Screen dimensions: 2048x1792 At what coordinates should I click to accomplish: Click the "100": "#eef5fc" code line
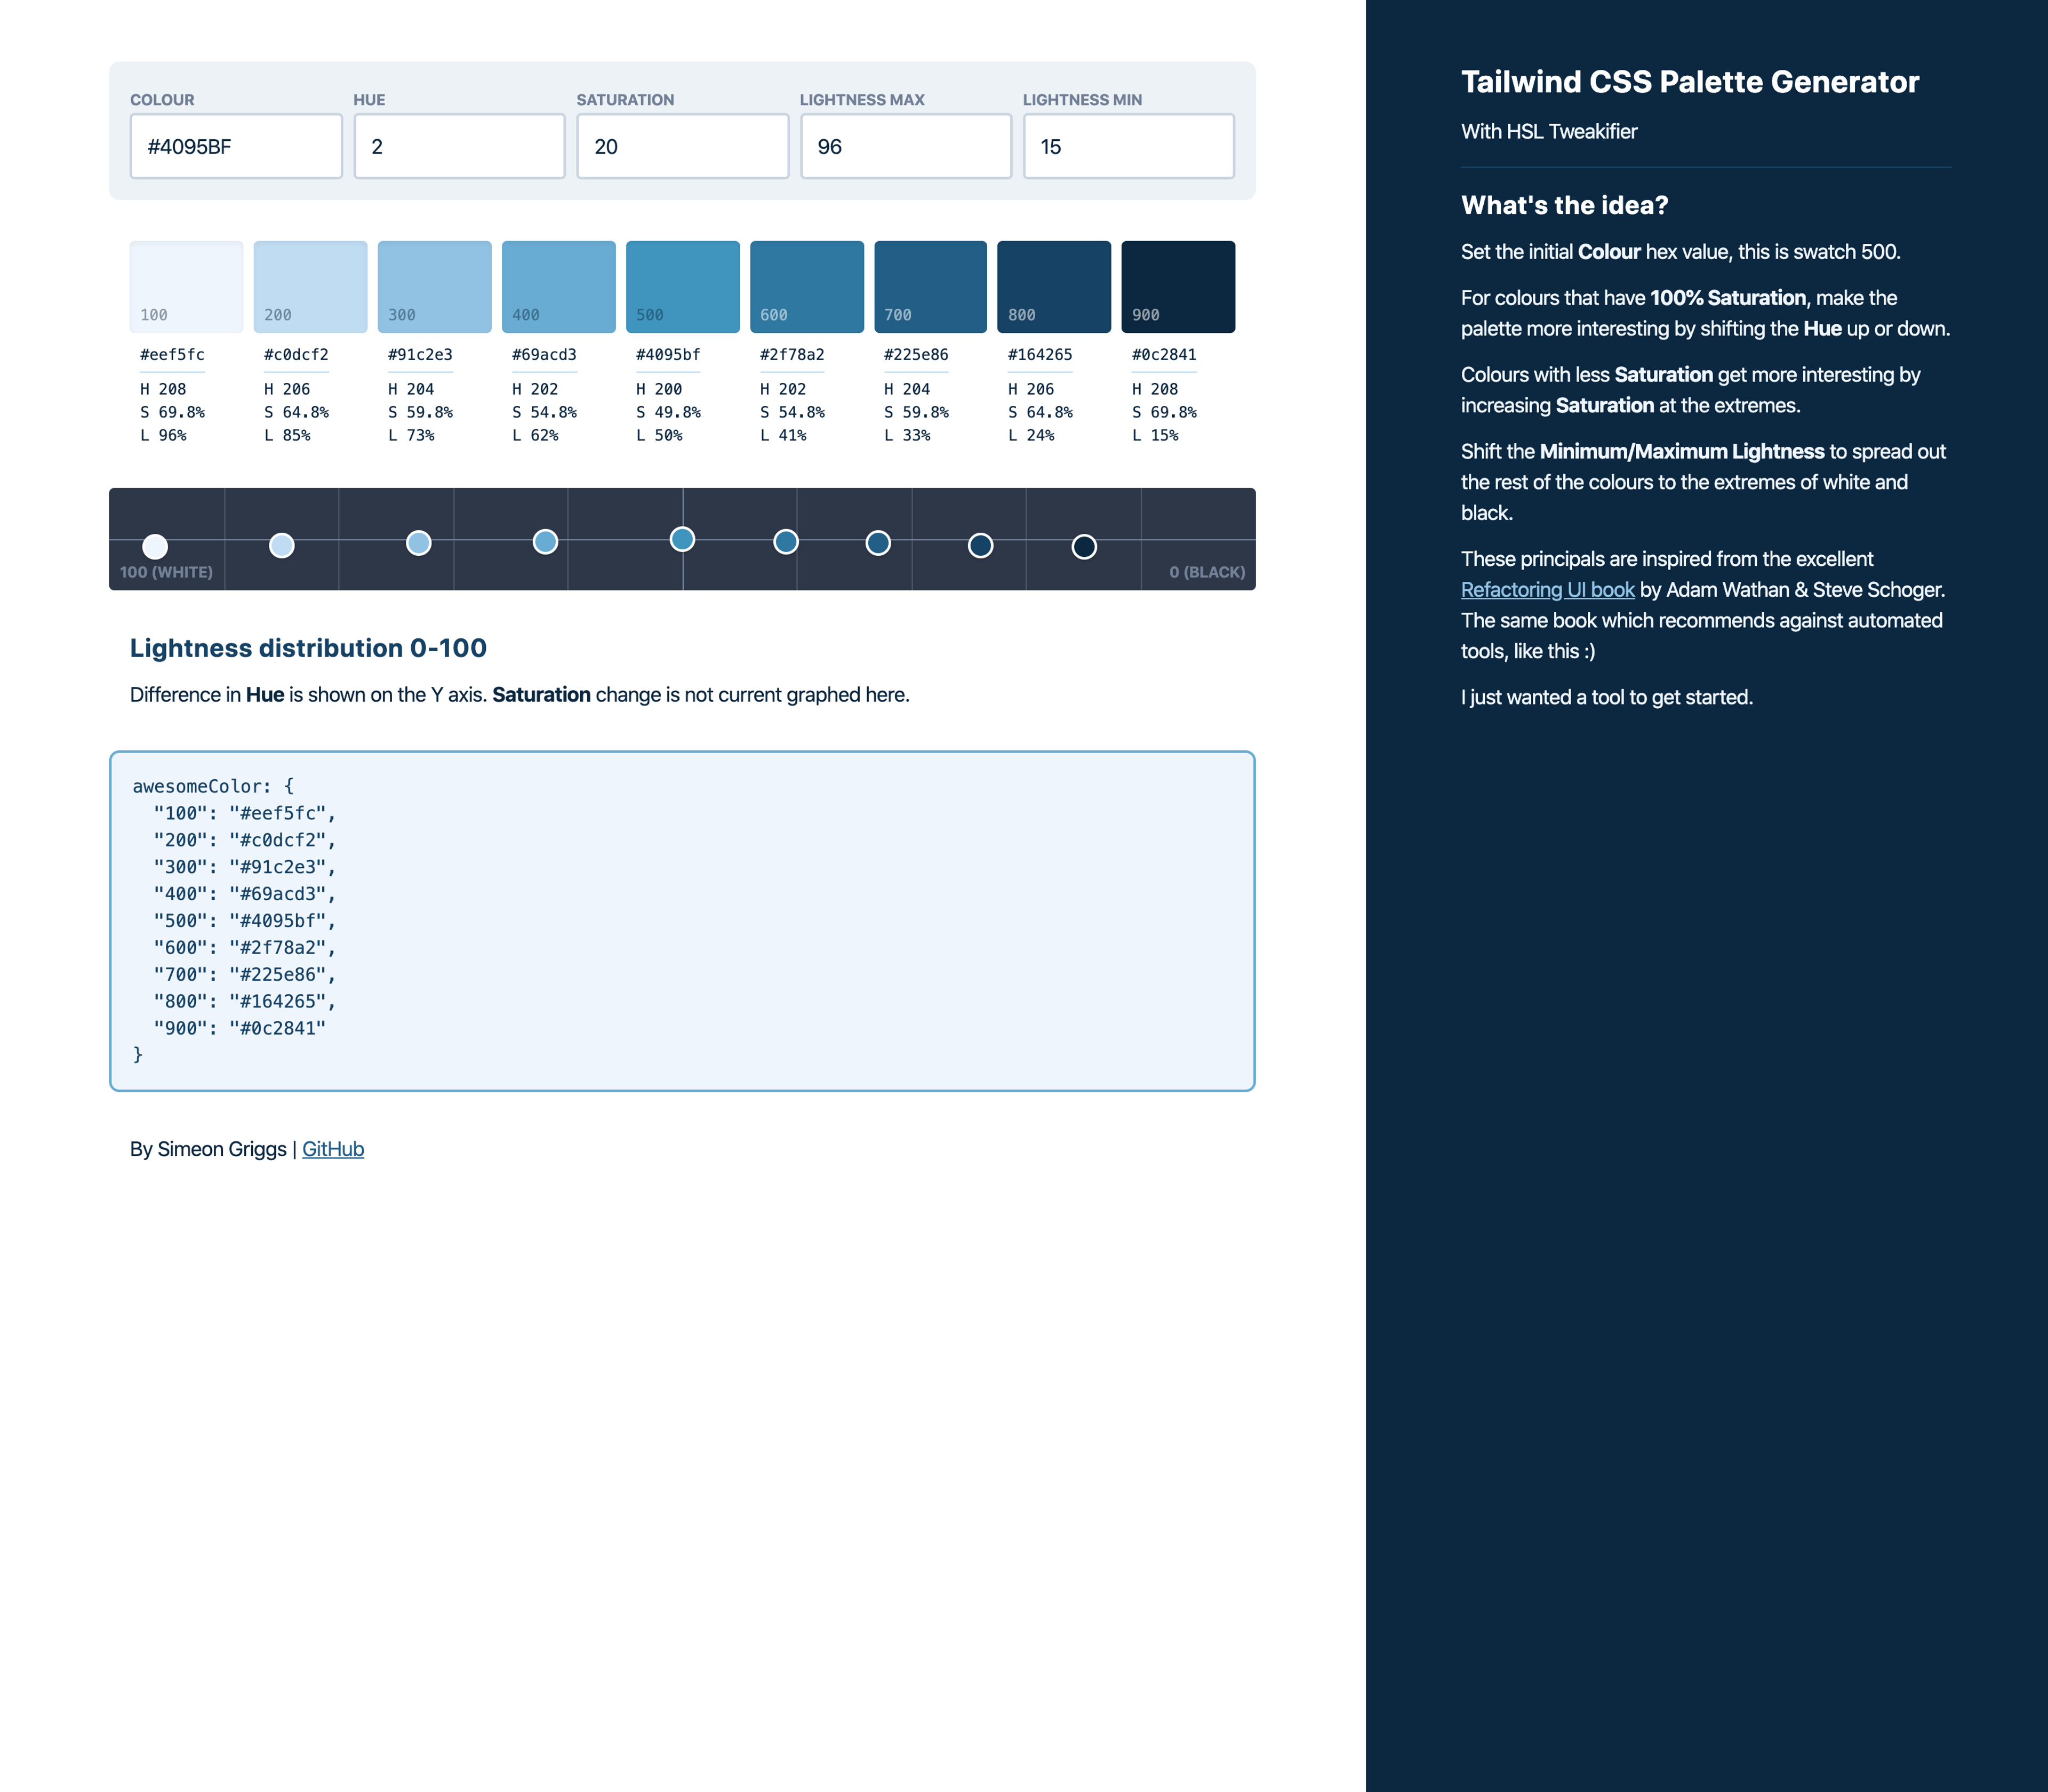245,813
